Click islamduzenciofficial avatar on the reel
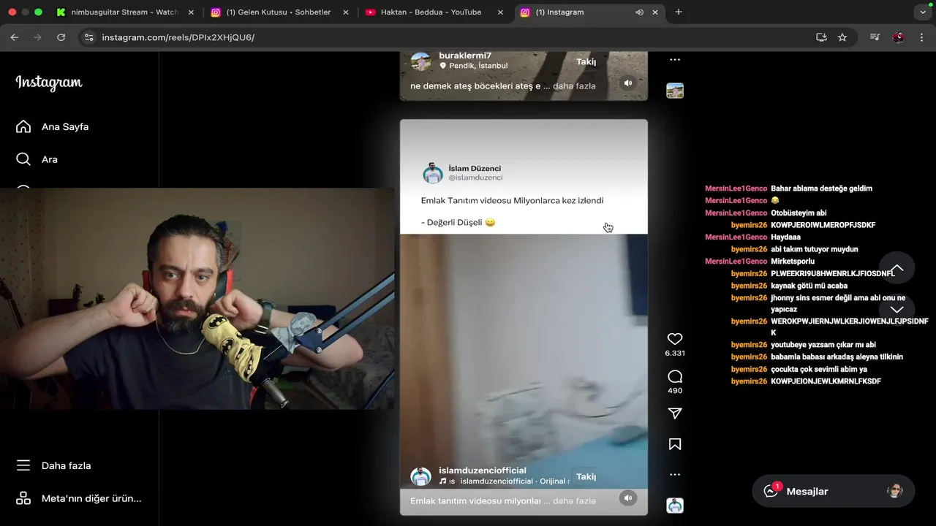This screenshot has width=936, height=526. 421,476
